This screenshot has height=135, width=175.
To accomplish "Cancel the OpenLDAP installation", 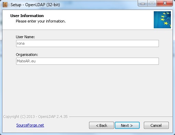I will (156, 125).
